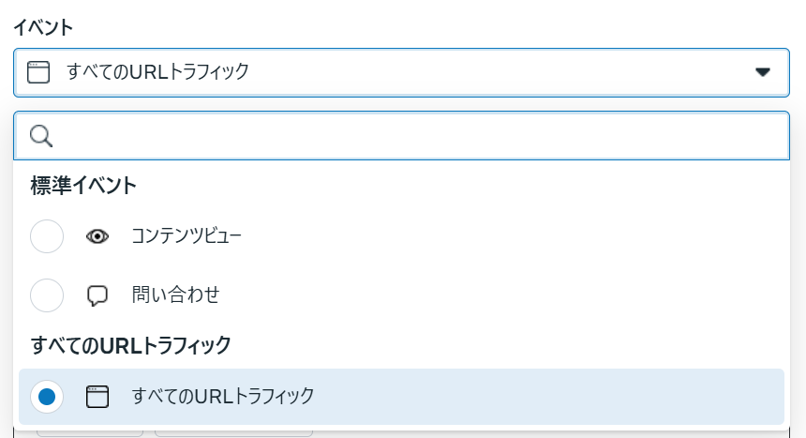This screenshot has width=806, height=438.
Task: Pick the 問い合わせ event label
Action: [175, 295]
